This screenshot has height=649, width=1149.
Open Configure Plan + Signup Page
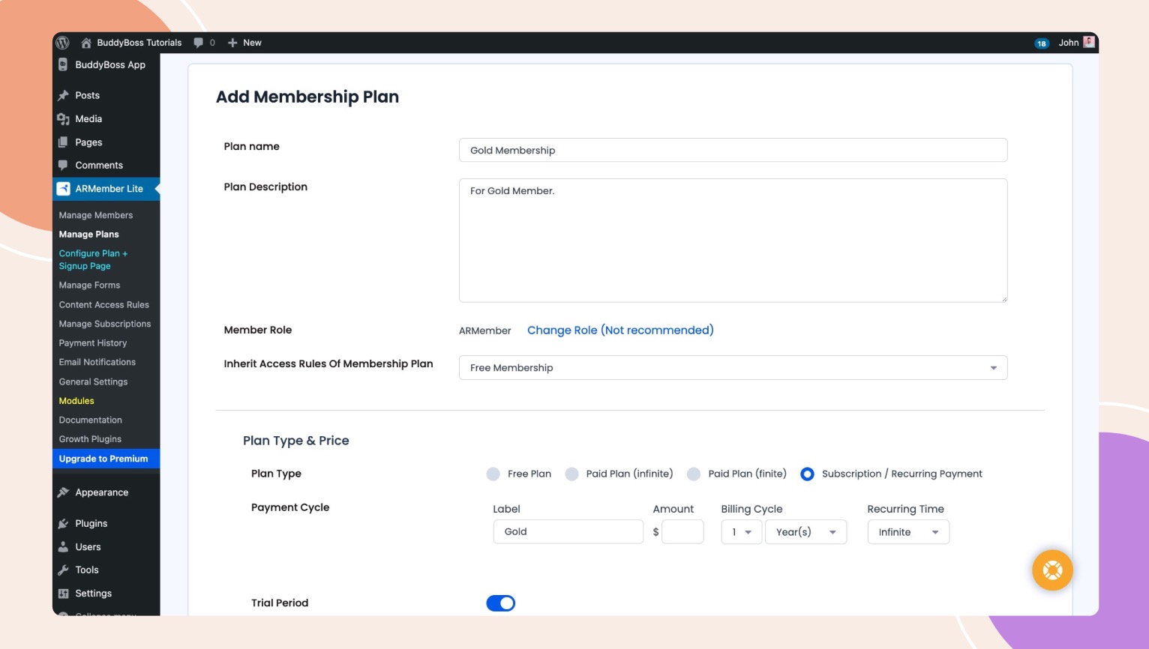coord(94,259)
